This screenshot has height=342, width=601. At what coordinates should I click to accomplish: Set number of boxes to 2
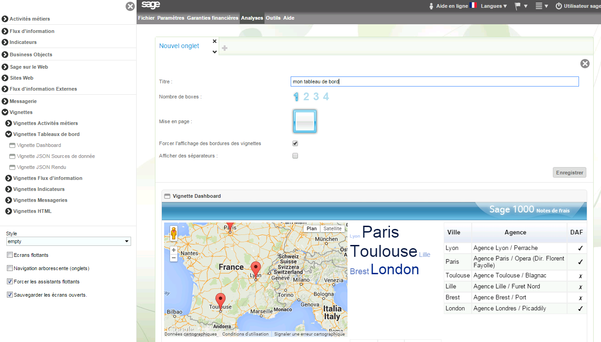(x=306, y=97)
